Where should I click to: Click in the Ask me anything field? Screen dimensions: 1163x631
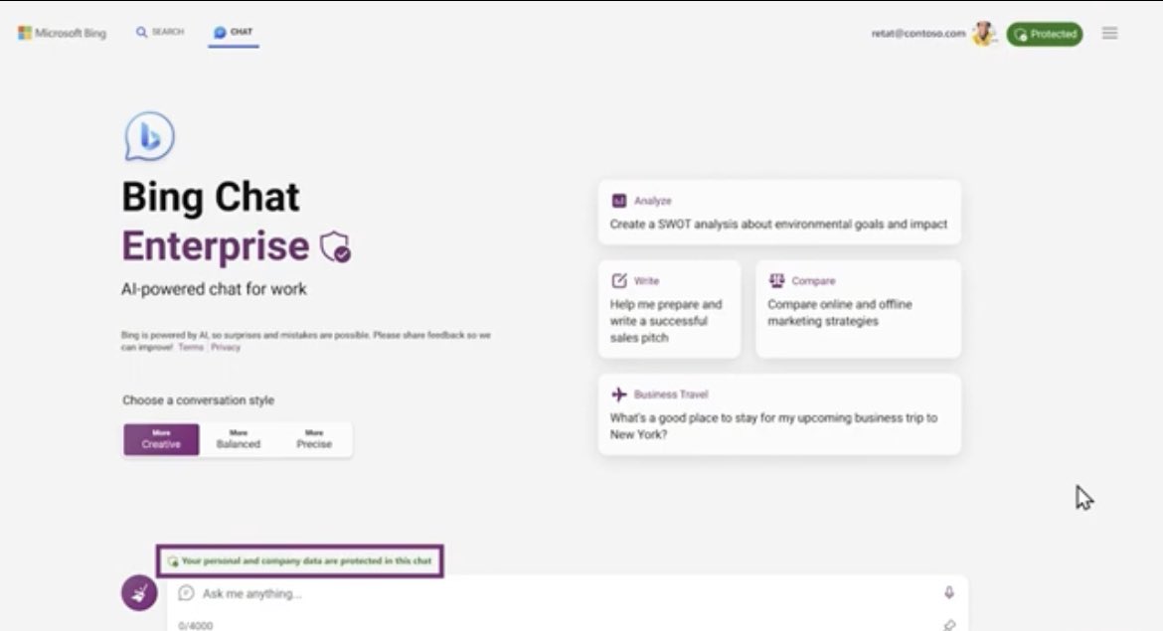click(x=568, y=593)
